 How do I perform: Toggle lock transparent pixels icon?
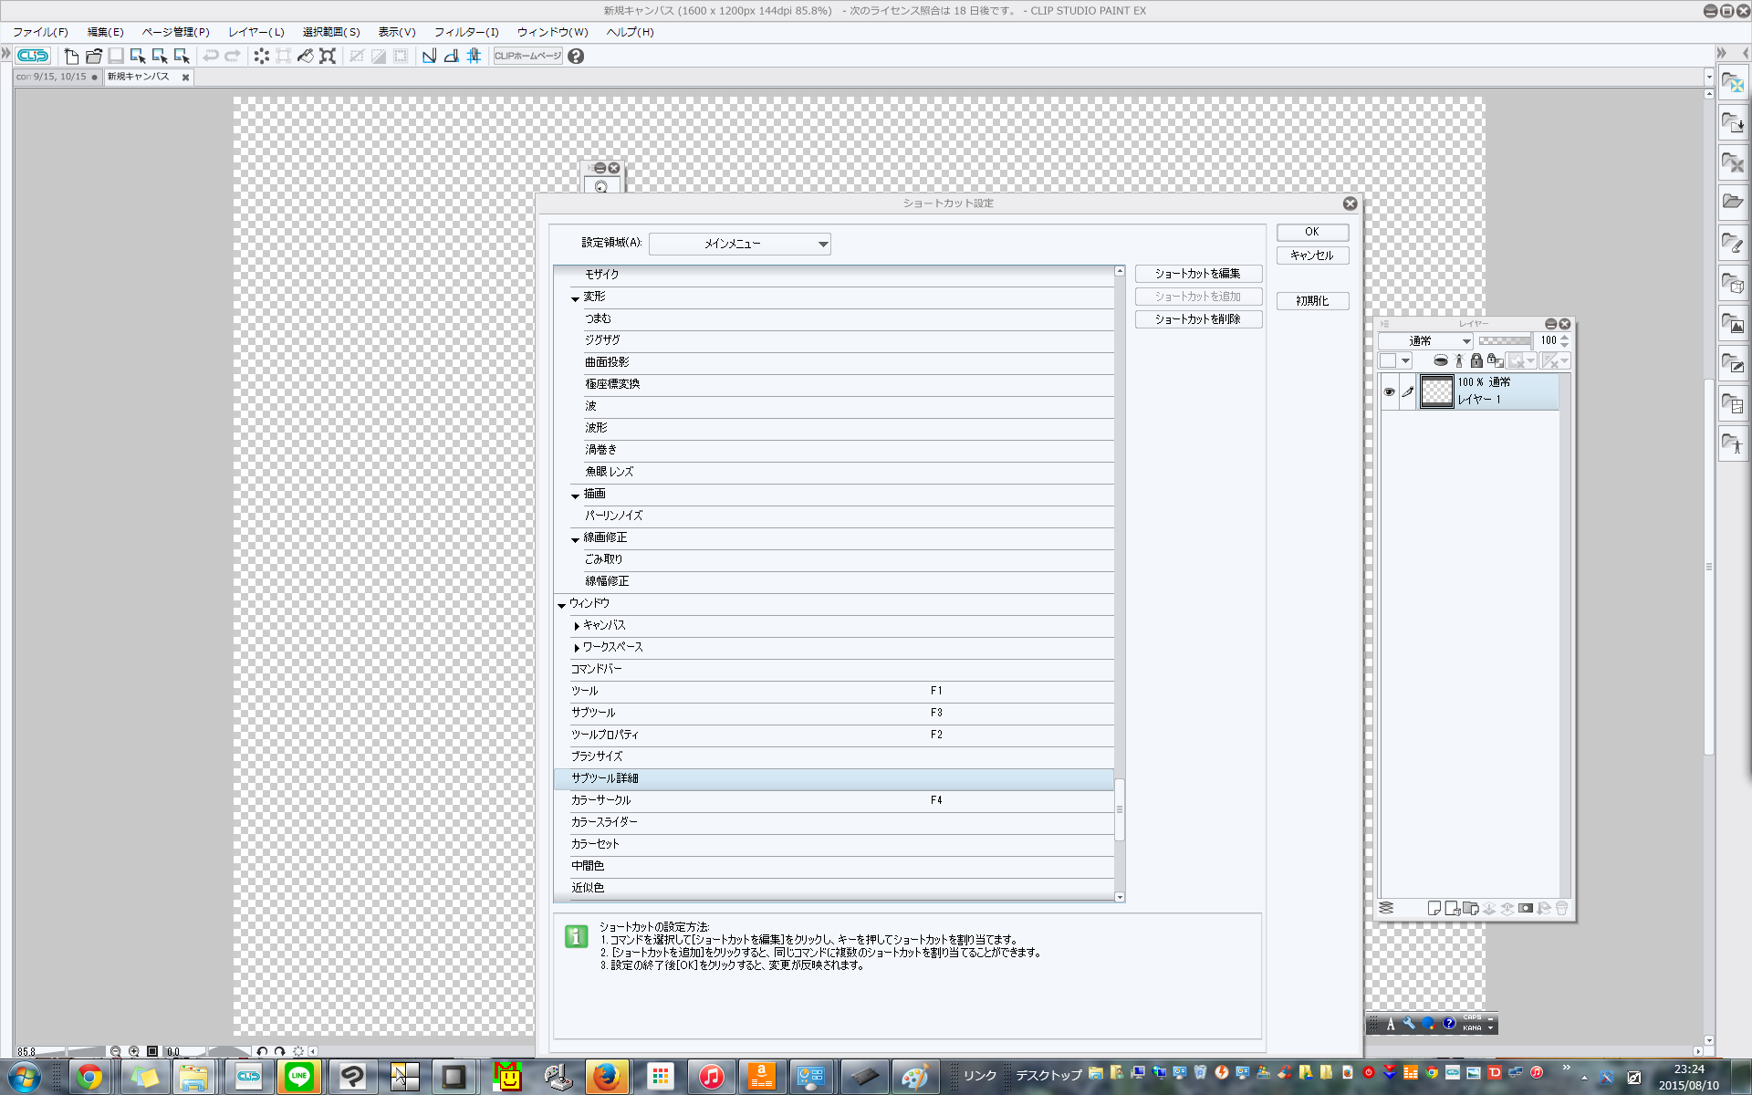click(1495, 360)
